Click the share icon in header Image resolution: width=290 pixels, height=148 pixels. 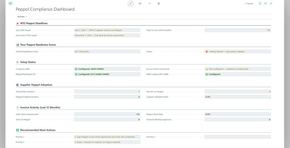[x=140, y=3]
